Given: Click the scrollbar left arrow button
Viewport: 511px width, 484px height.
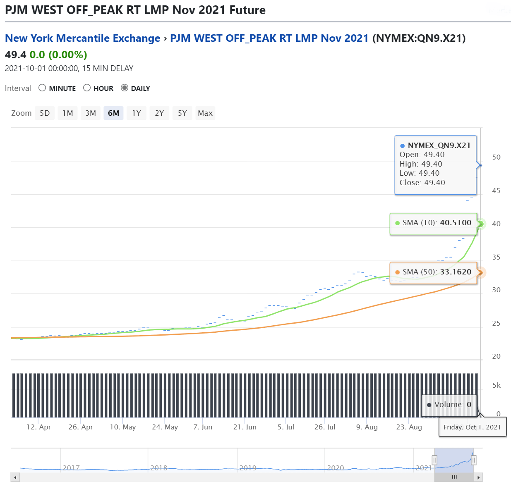Looking at the screenshot, I should (x=15, y=477).
